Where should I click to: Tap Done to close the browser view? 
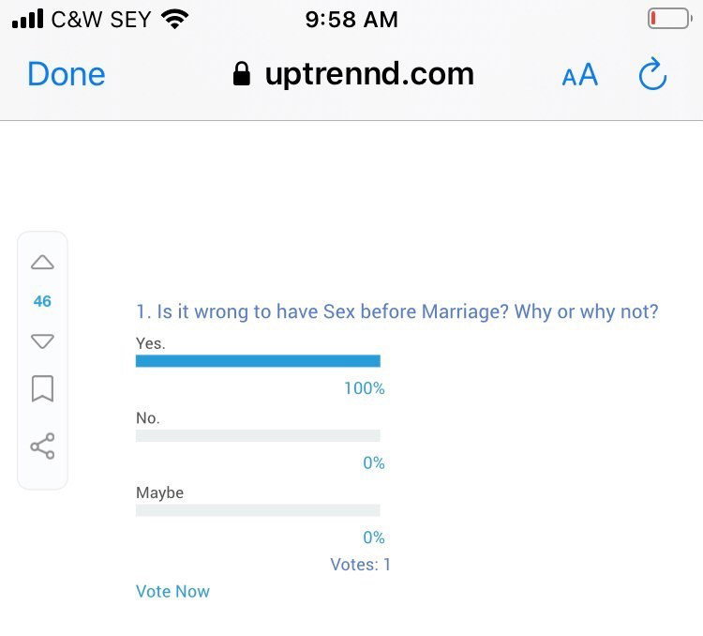point(67,74)
